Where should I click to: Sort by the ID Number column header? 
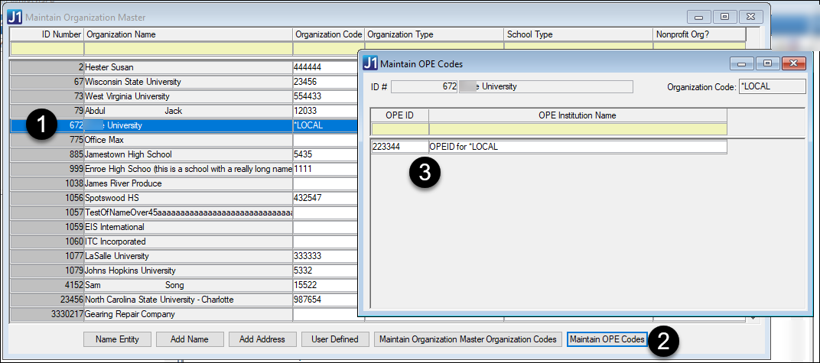click(46, 34)
